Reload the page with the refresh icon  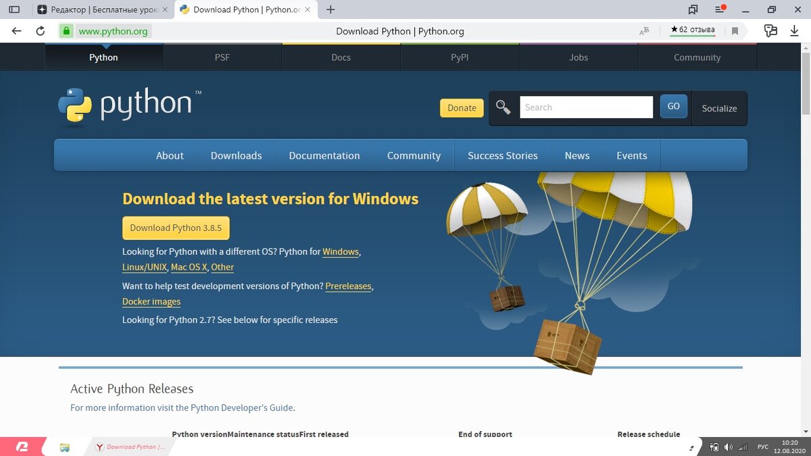click(x=41, y=31)
